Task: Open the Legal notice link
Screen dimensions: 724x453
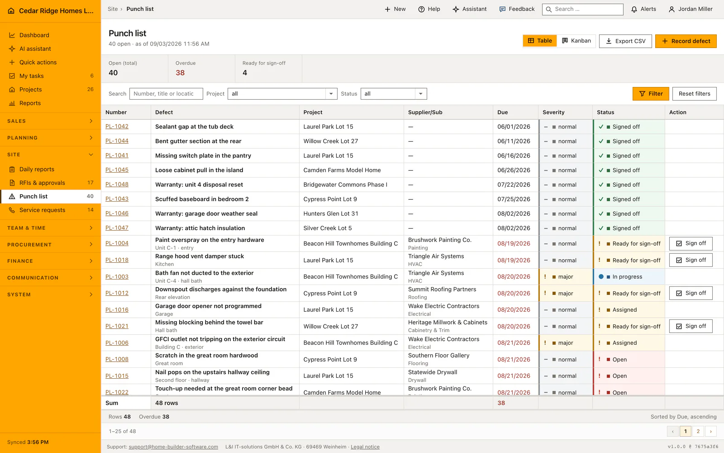Action: tap(365, 447)
